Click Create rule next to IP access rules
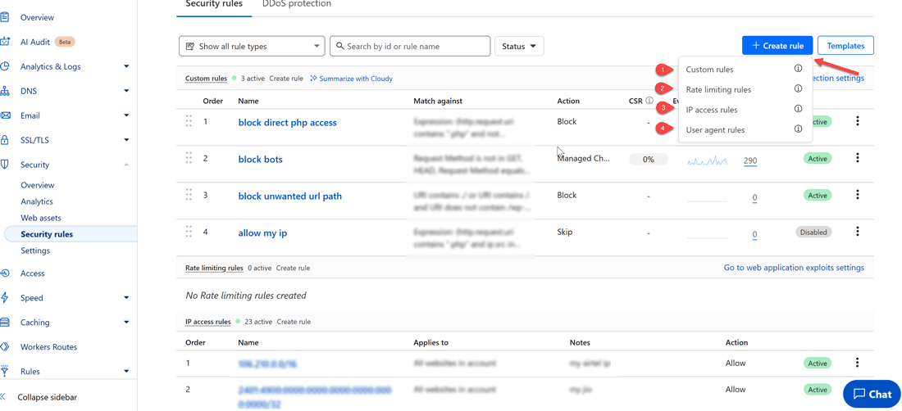The image size is (902, 411). [x=294, y=322]
